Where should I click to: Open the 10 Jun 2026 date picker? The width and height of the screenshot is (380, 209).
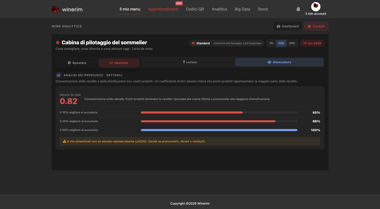pos(312,43)
